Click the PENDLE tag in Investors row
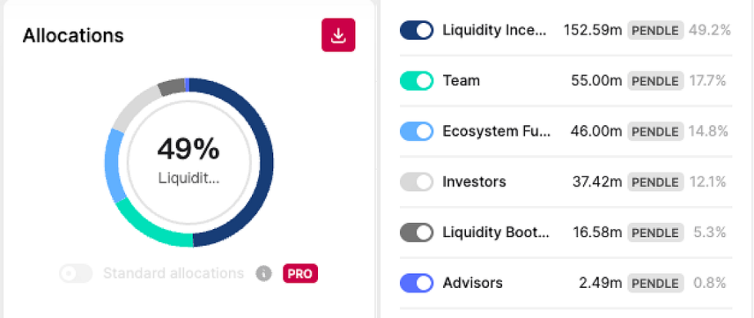This screenshot has height=318, width=754. tap(655, 182)
